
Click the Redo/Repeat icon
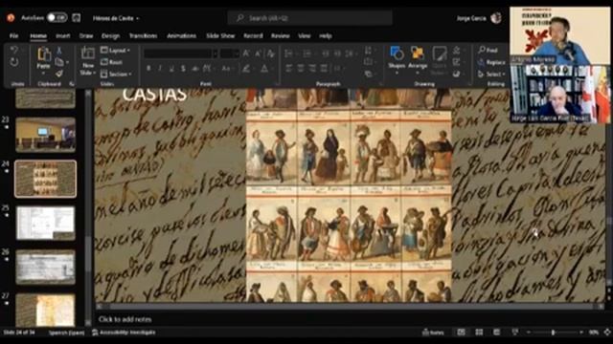[14, 62]
